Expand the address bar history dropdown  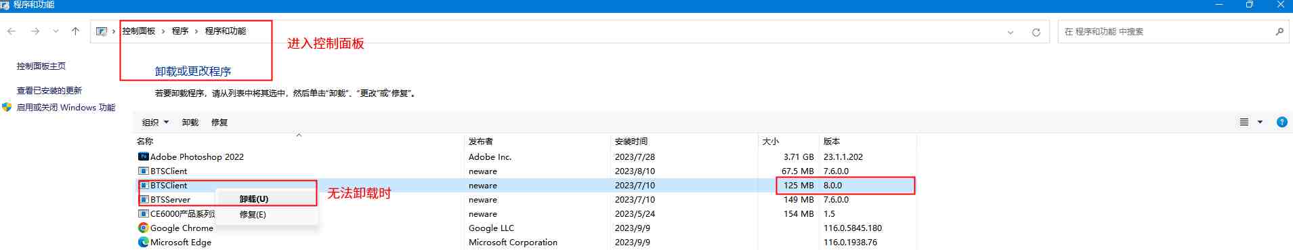pos(1011,32)
